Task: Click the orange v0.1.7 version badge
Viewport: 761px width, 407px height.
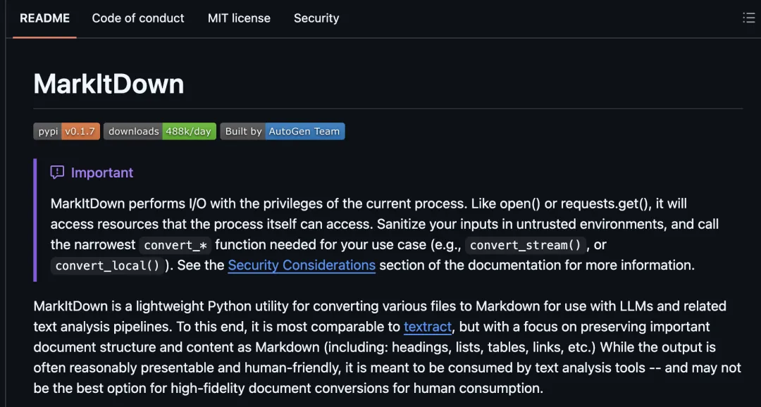Action: pos(80,132)
